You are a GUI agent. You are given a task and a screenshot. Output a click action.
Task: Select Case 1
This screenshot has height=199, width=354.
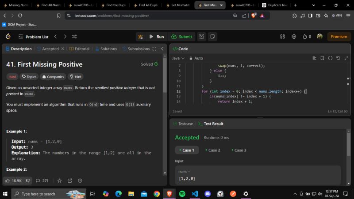click(x=187, y=150)
